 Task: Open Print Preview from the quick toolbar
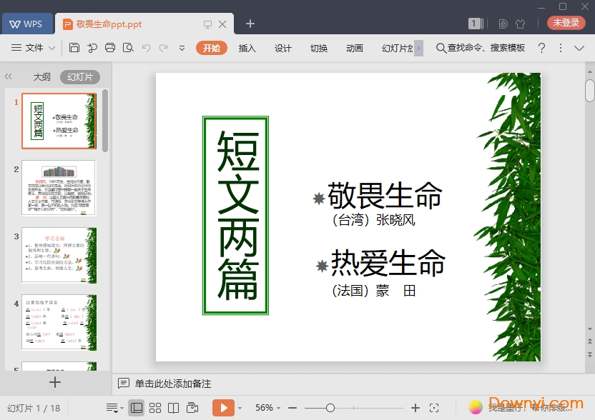pyautogui.click(x=129, y=48)
